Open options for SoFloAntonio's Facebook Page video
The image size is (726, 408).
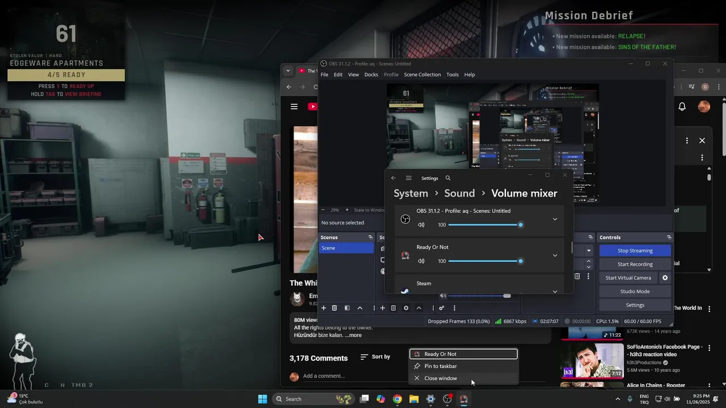click(709, 348)
